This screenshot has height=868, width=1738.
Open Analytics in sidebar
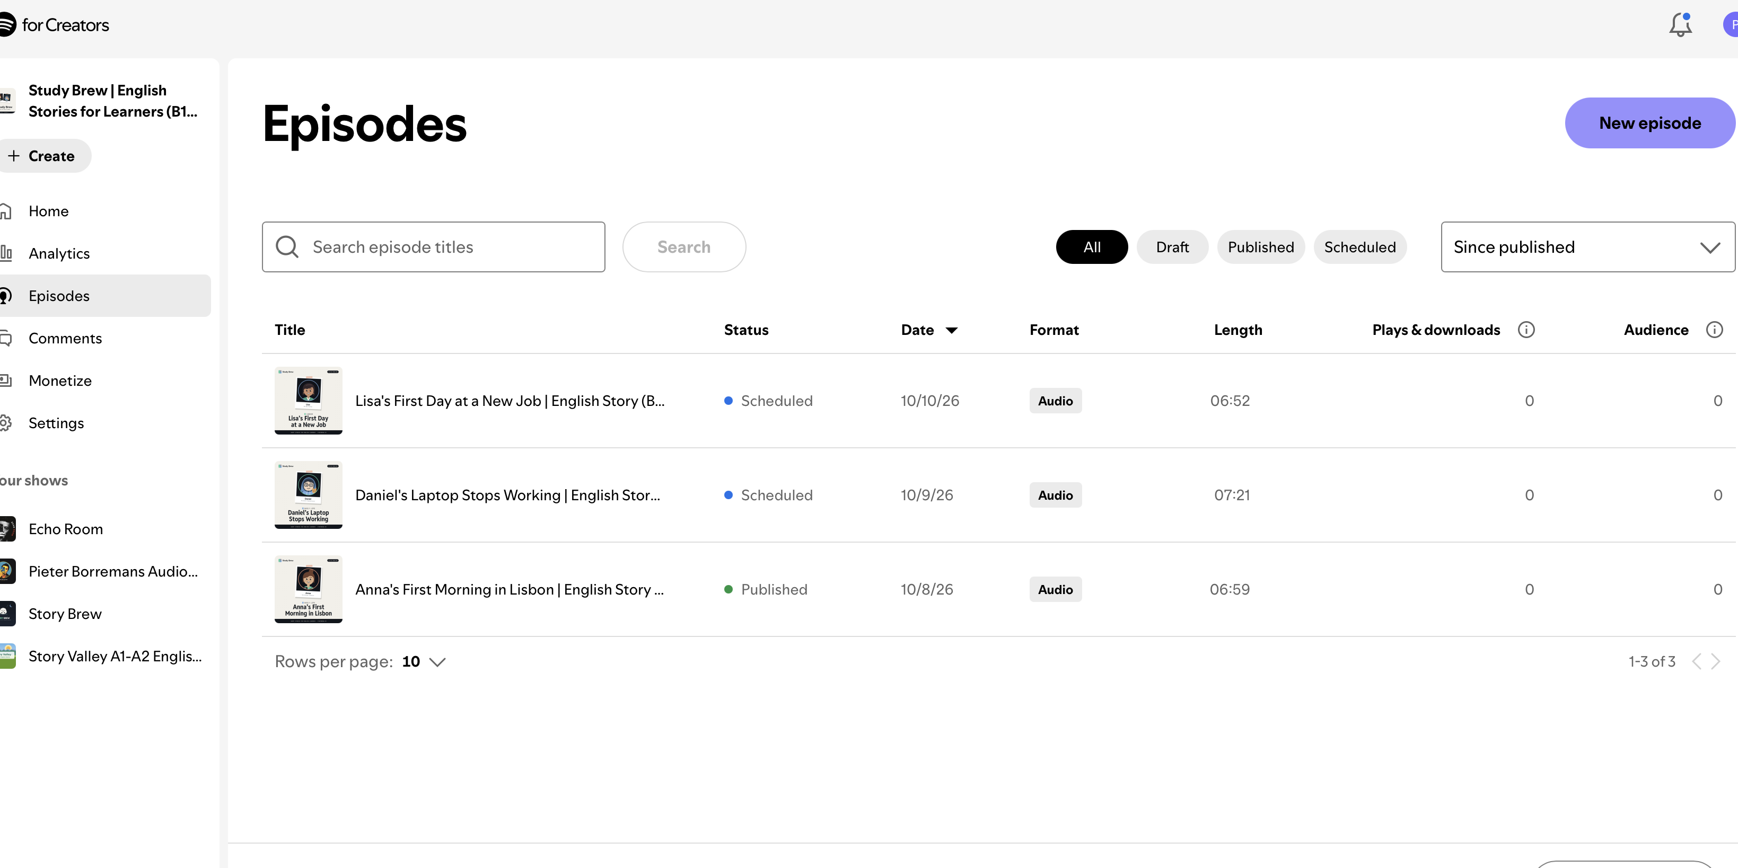(106, 254)
